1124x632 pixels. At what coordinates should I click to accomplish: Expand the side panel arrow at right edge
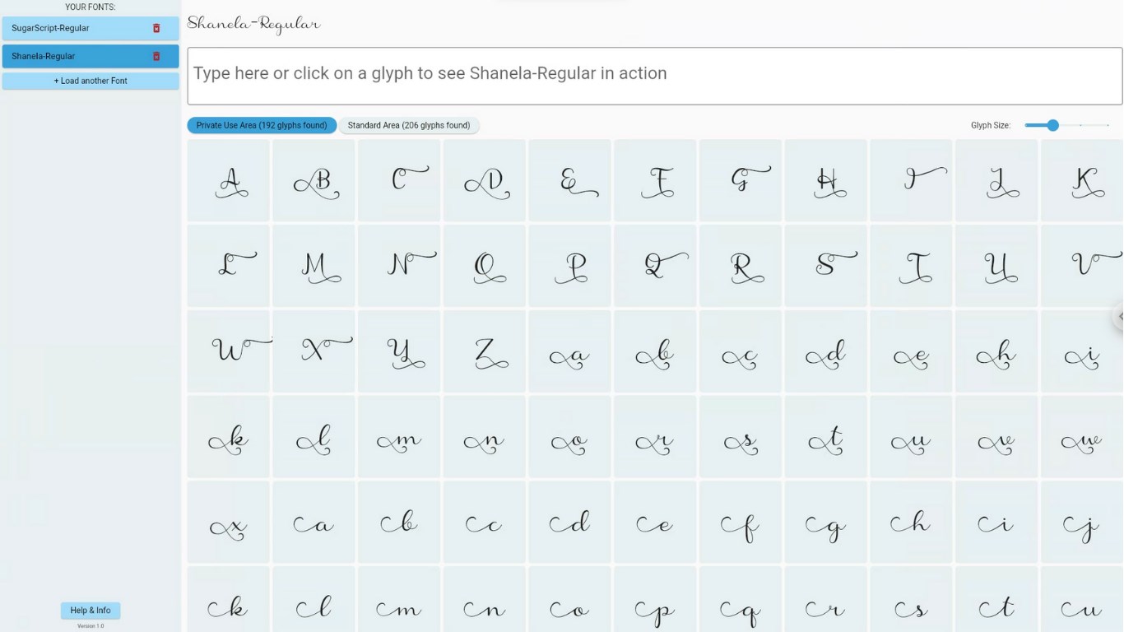pyautogui.click(x=1119, y=317)
